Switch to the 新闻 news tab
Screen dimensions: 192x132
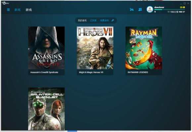pos(18,10)
